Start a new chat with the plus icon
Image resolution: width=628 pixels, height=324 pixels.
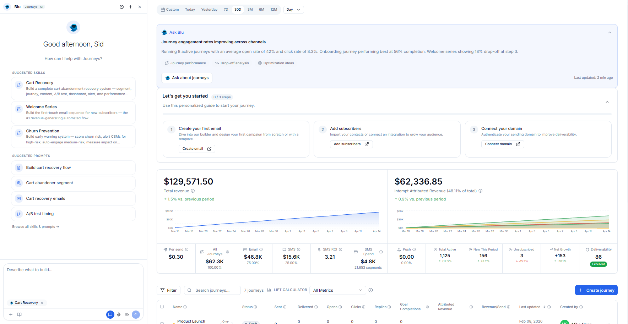point(130,7)
